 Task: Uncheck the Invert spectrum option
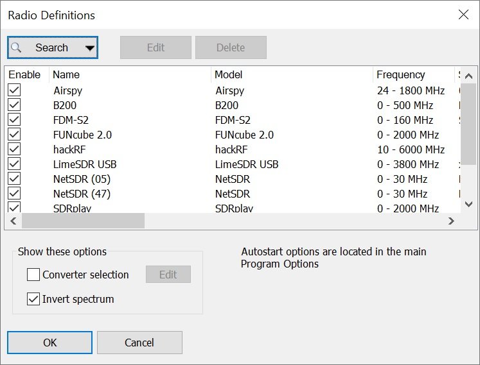(33, 299)
